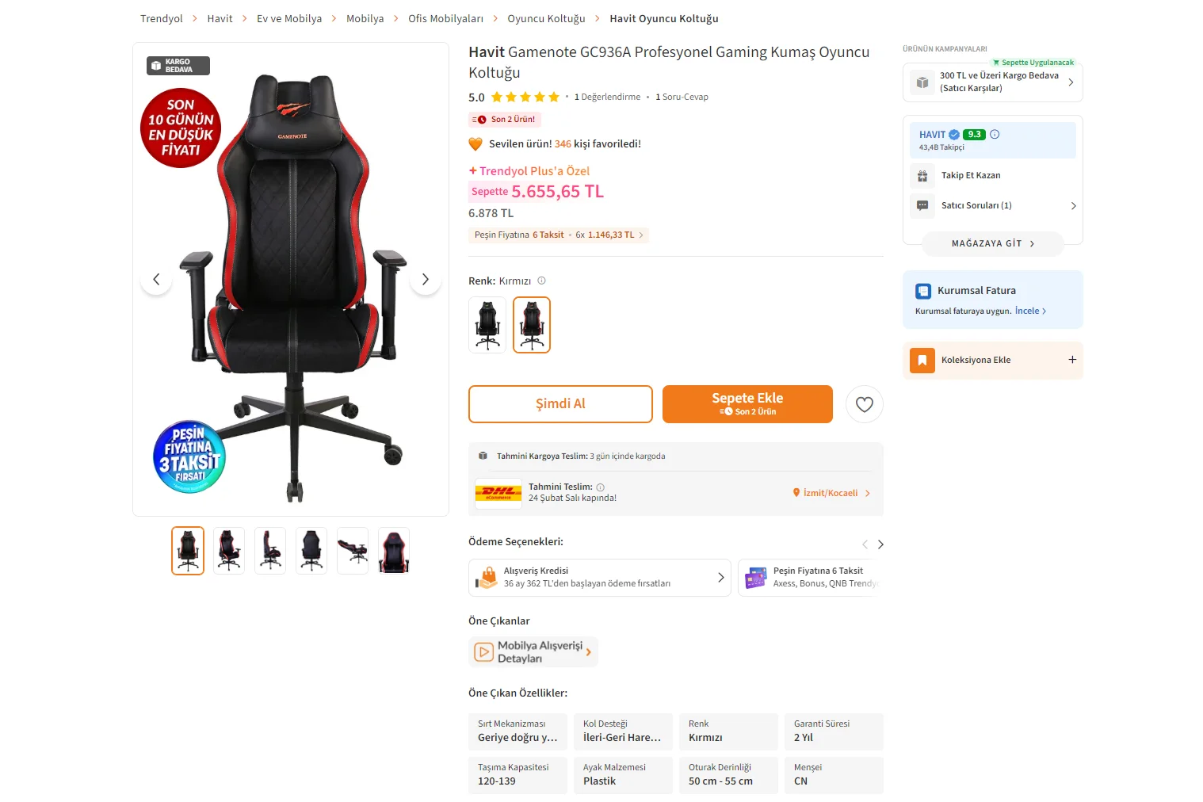Viewport: 1203px width, 802px height.
Task: Click Sepete Ekle button
Action: tap(747, 404)
